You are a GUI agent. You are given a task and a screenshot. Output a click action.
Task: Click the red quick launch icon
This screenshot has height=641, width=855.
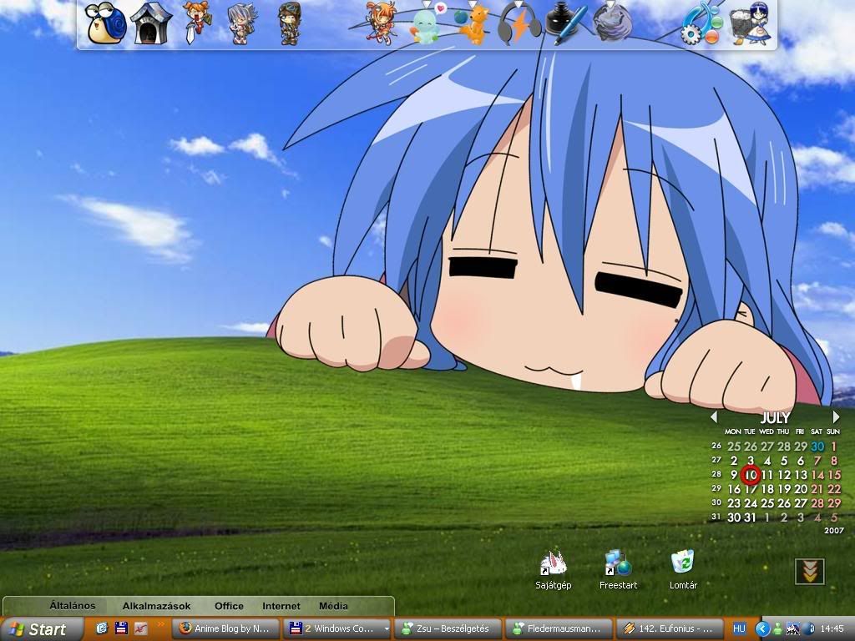pos(140,628)
